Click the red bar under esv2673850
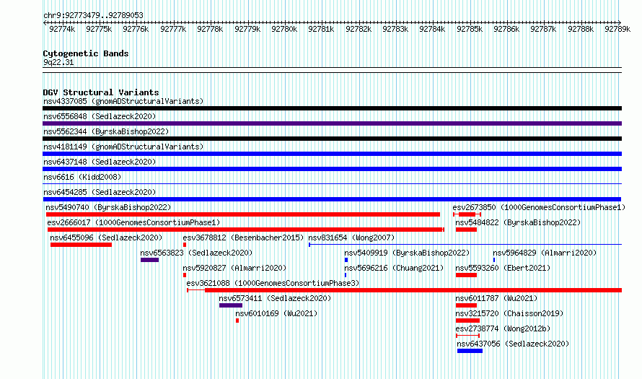This screenshot has height=379, width=642. point(467,214)
